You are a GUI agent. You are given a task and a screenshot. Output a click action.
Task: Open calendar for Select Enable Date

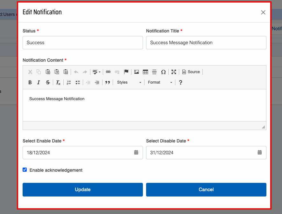136,153
